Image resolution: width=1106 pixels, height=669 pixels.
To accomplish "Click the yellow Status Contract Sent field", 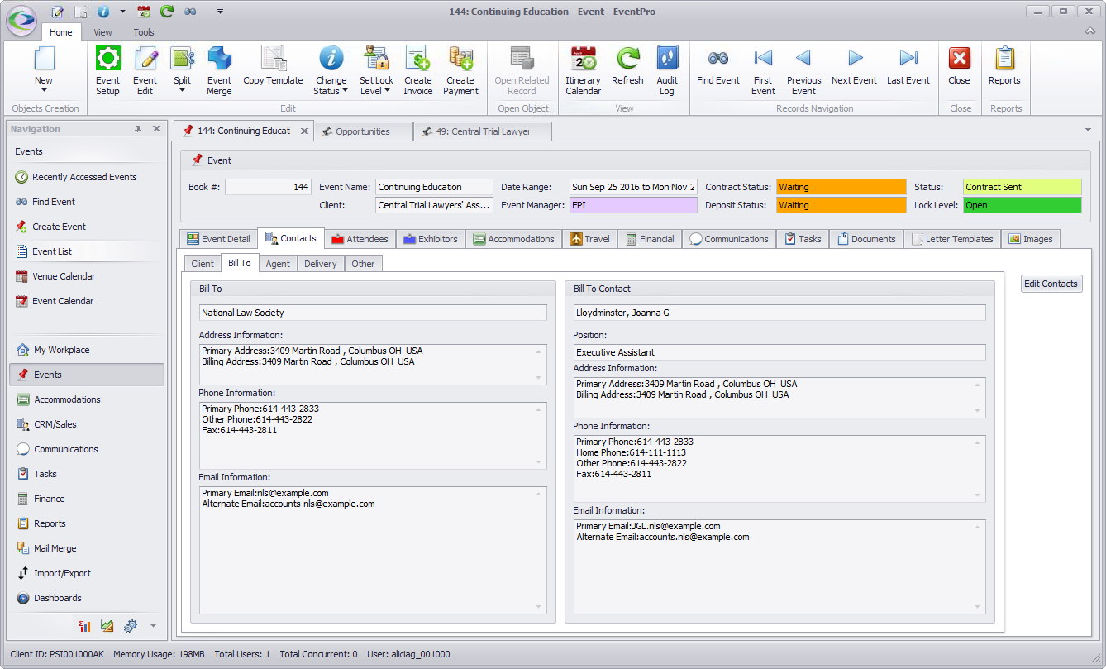I will coord(1022,187).
